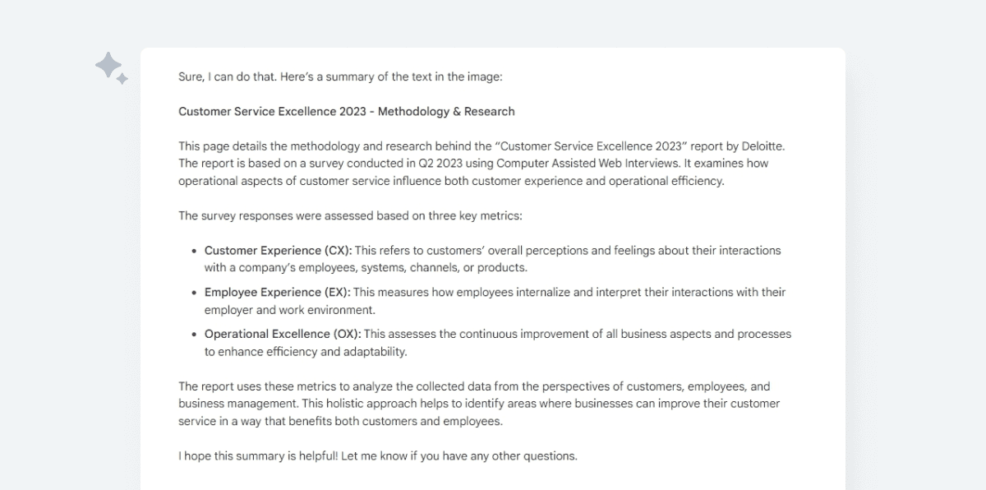Click the 'enhance efficiency and adaptability' line
The image size is (986, 490).
pyautogui.click(x=306, y=352)
